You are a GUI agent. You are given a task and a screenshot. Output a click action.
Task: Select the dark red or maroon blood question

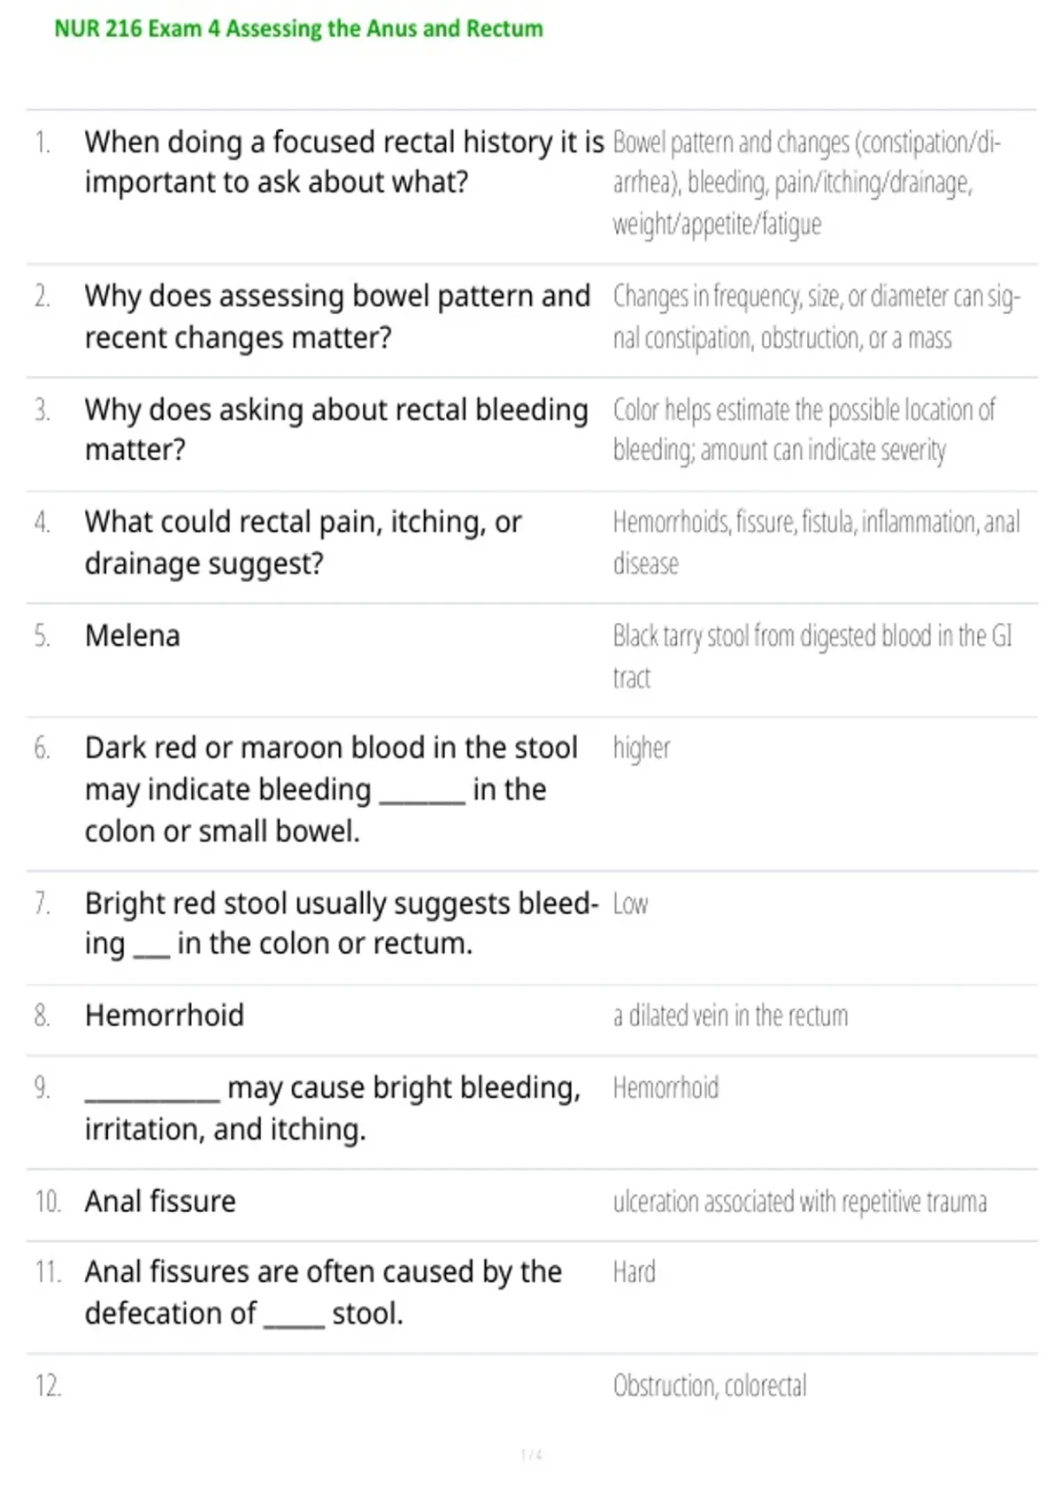(331, 789)
